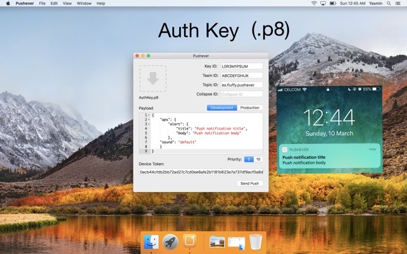Select the Development environment segment
This screenshot has height=254, width=407.
pos(222,107)
